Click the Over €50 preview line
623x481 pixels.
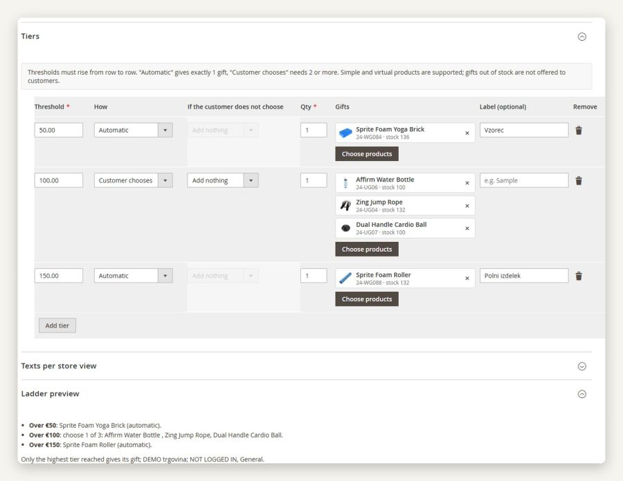[95, 426]
